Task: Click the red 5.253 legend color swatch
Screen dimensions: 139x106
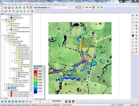Action: 35,72
